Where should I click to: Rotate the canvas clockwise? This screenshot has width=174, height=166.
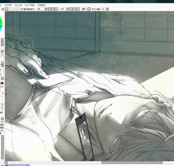[74, 9]
